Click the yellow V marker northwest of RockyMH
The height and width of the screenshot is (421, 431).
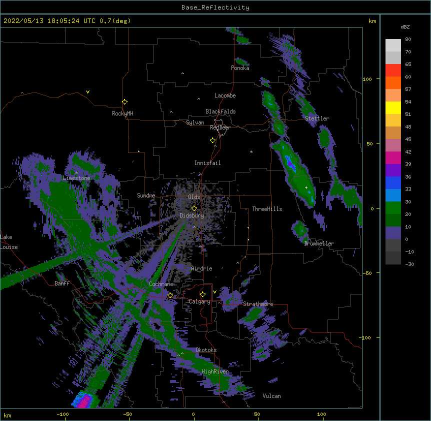click(87, 92)
